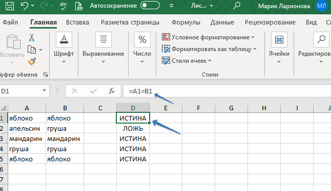Screen dimensions: 331x191
Task: Open the Name Box dropdown arrow
Action: click(x=45, y=91)
